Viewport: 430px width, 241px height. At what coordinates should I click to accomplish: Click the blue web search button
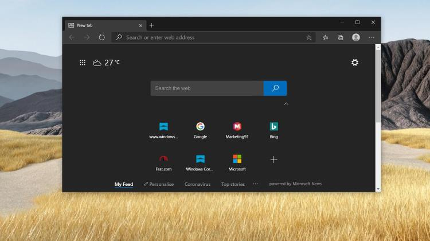coord(275,88)
